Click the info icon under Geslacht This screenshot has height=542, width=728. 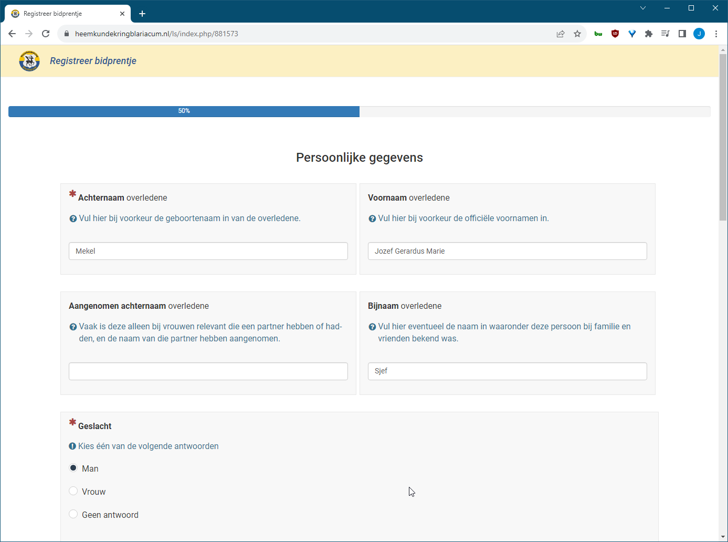coord(72,446)
